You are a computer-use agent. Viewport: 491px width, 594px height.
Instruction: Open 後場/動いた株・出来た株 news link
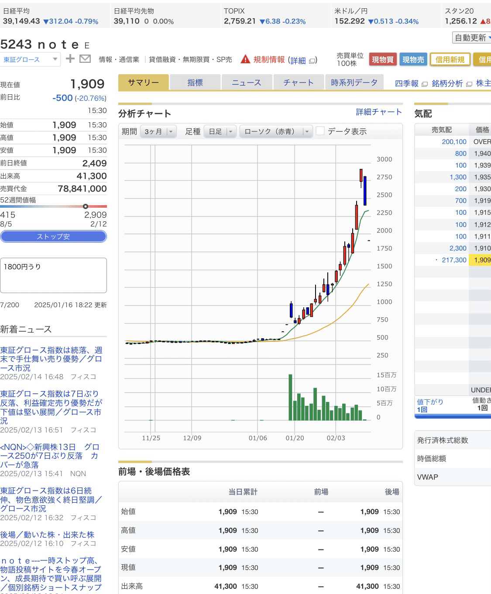47,535
